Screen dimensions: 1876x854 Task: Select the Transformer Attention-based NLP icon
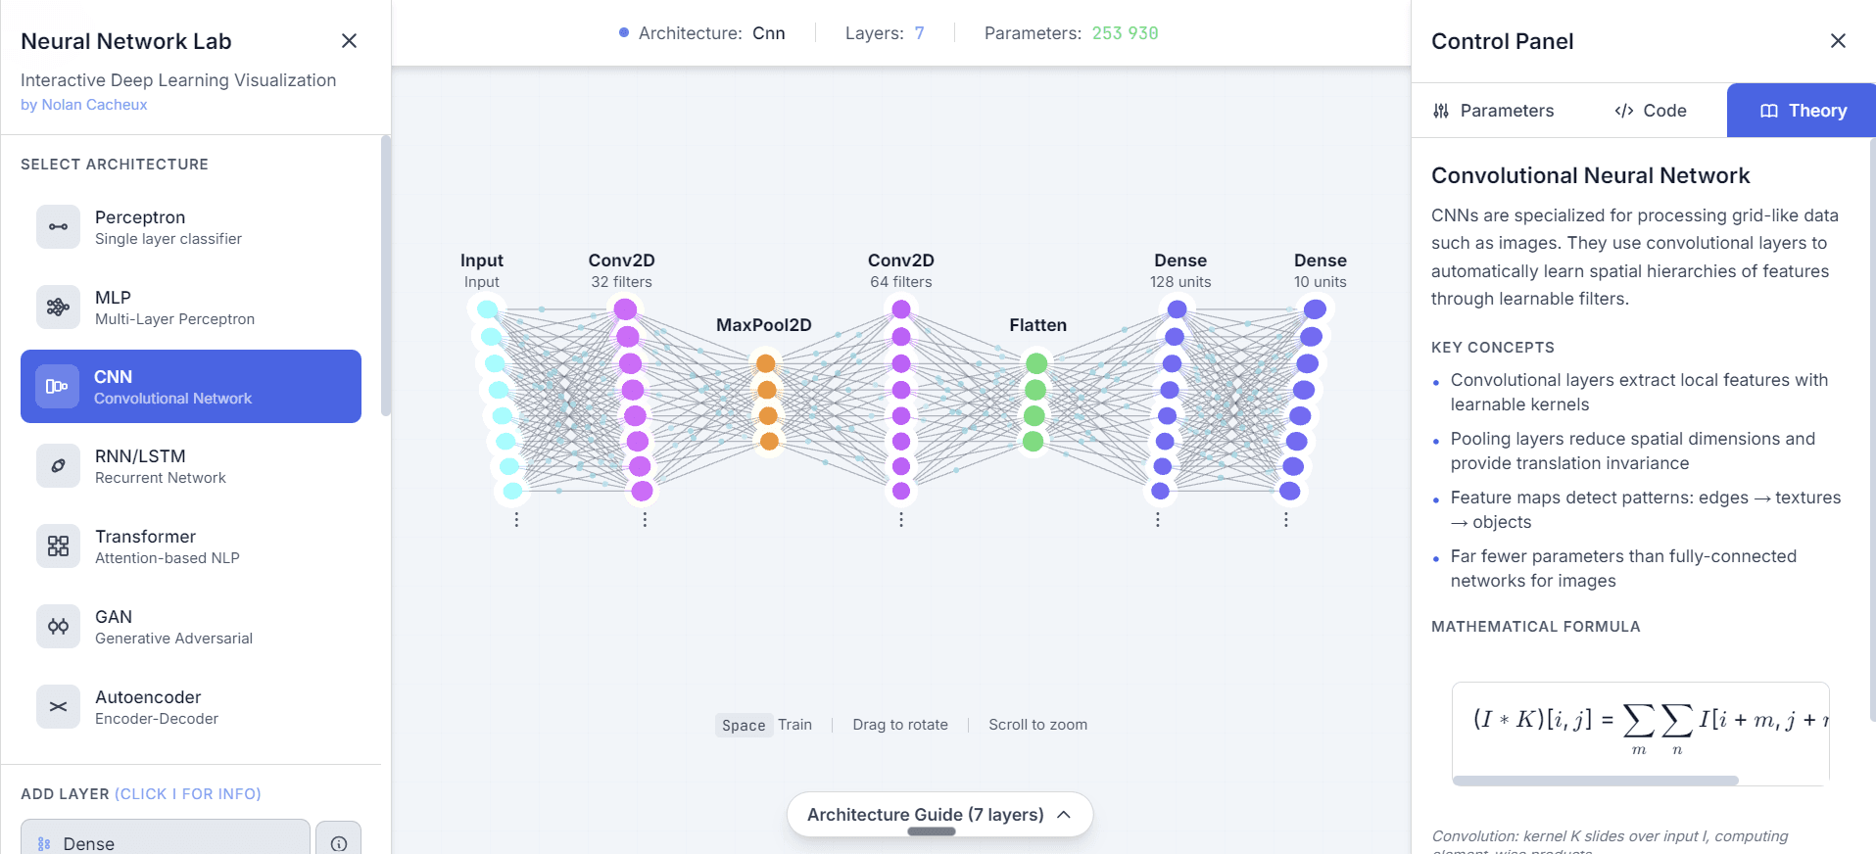tap(58, 546)
